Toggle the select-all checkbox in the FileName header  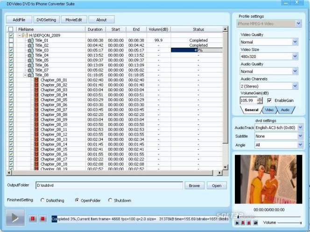click(11, 29)
